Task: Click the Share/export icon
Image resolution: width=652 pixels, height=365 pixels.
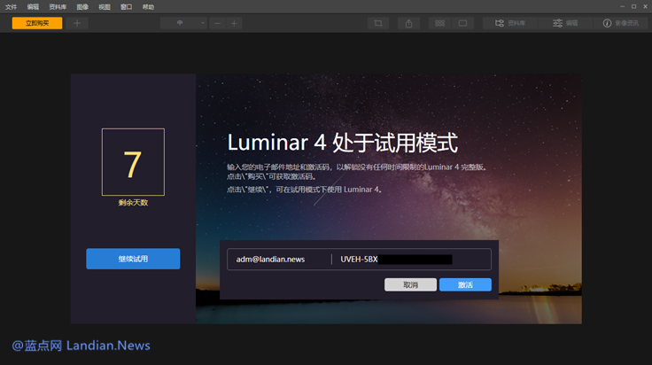Action: click(x=409, y=23)
